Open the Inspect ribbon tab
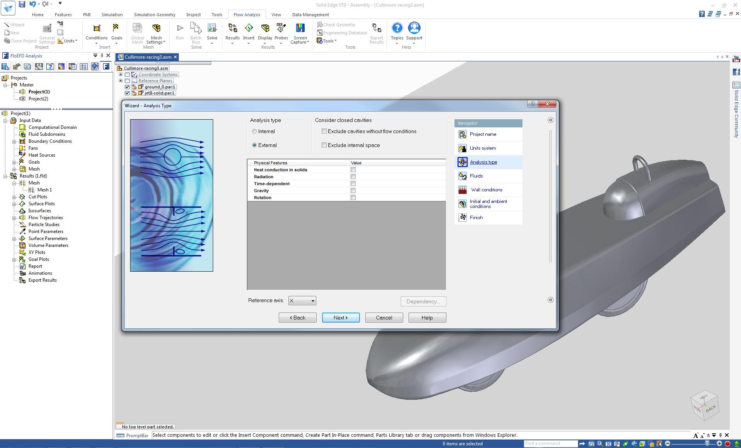This screenshot has width=741, height=448. [x=193, y=15]
